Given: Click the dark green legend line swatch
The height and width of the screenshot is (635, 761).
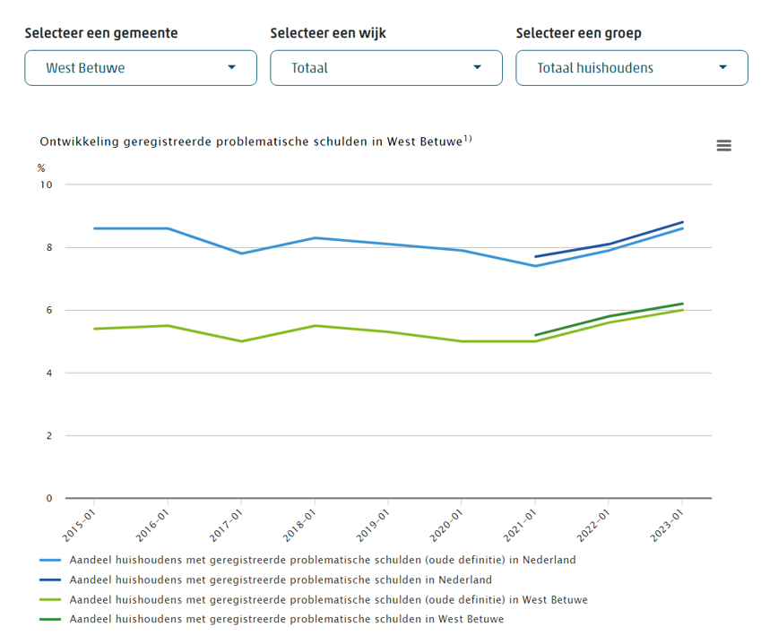Looking at the screenshot, I should (x=51, y=619).
